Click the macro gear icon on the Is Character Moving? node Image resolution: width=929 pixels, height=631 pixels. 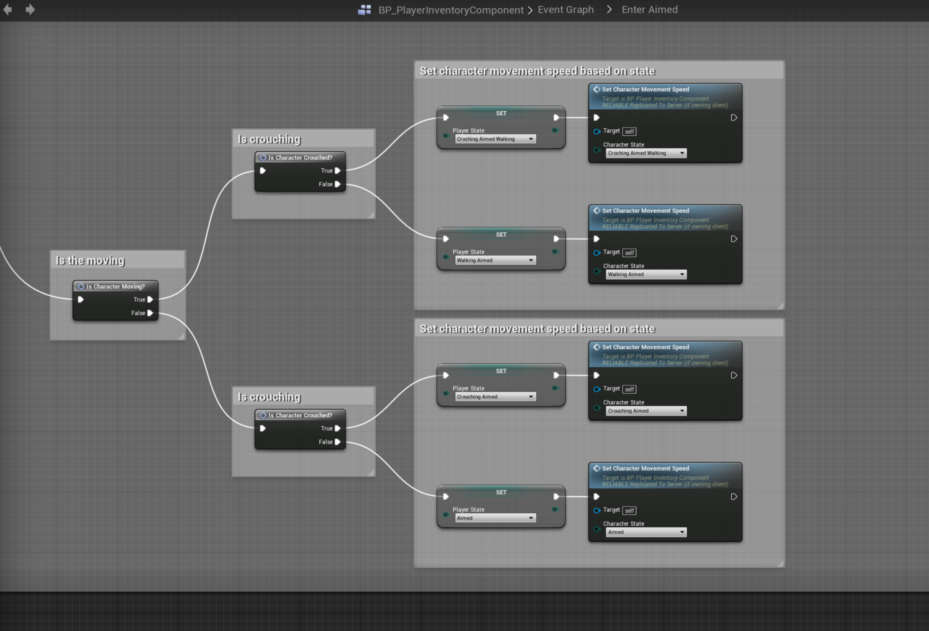click(81, 287)
